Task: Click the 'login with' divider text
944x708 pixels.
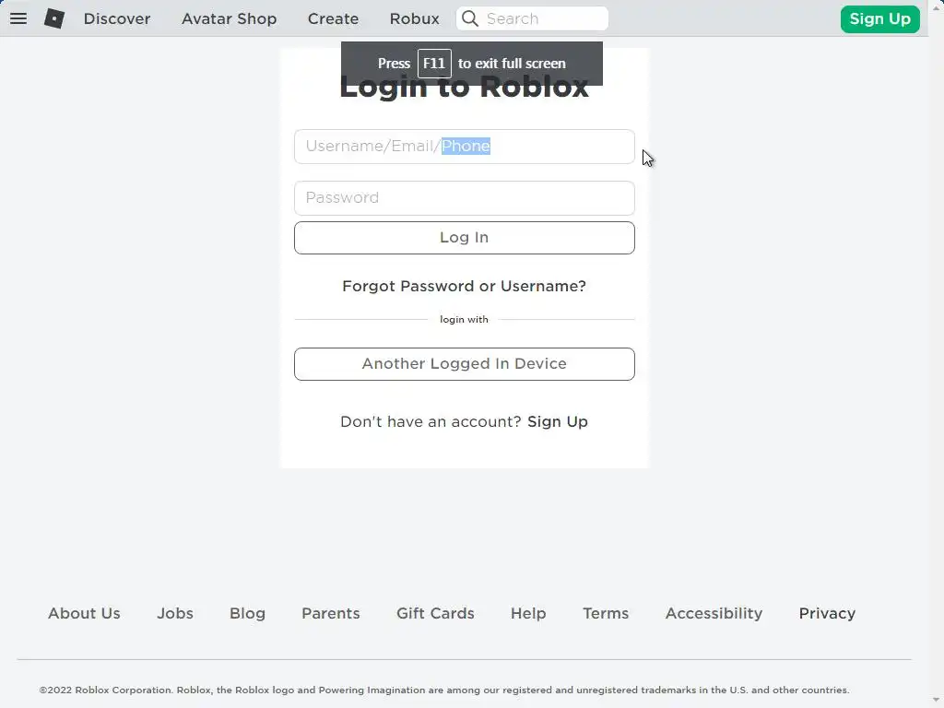Action: 465,320
